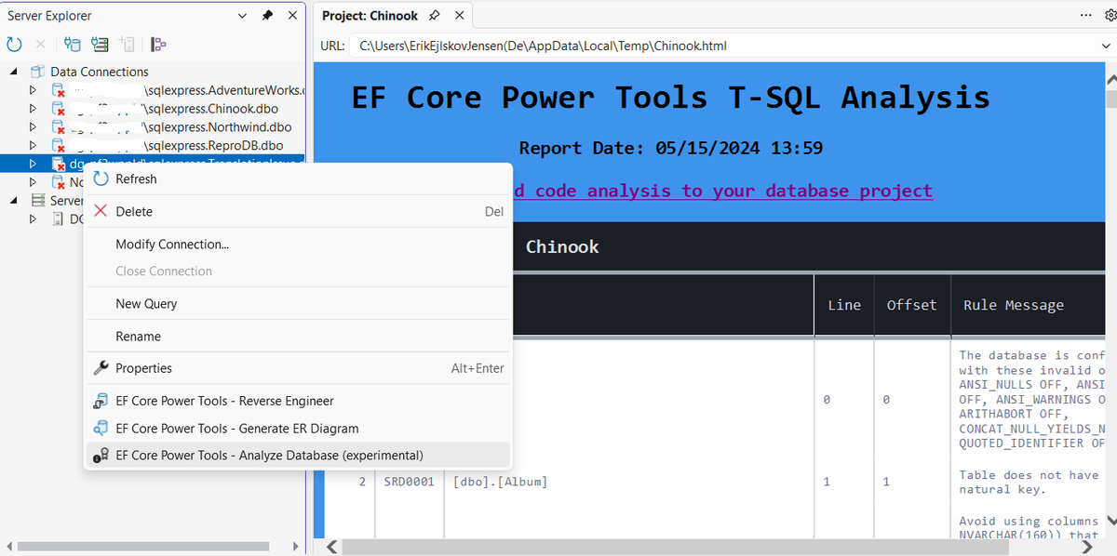Click the Add SharePoint Connection toolbar icon
This screenshot has width=1117, height=556.
tap(128, 44)
